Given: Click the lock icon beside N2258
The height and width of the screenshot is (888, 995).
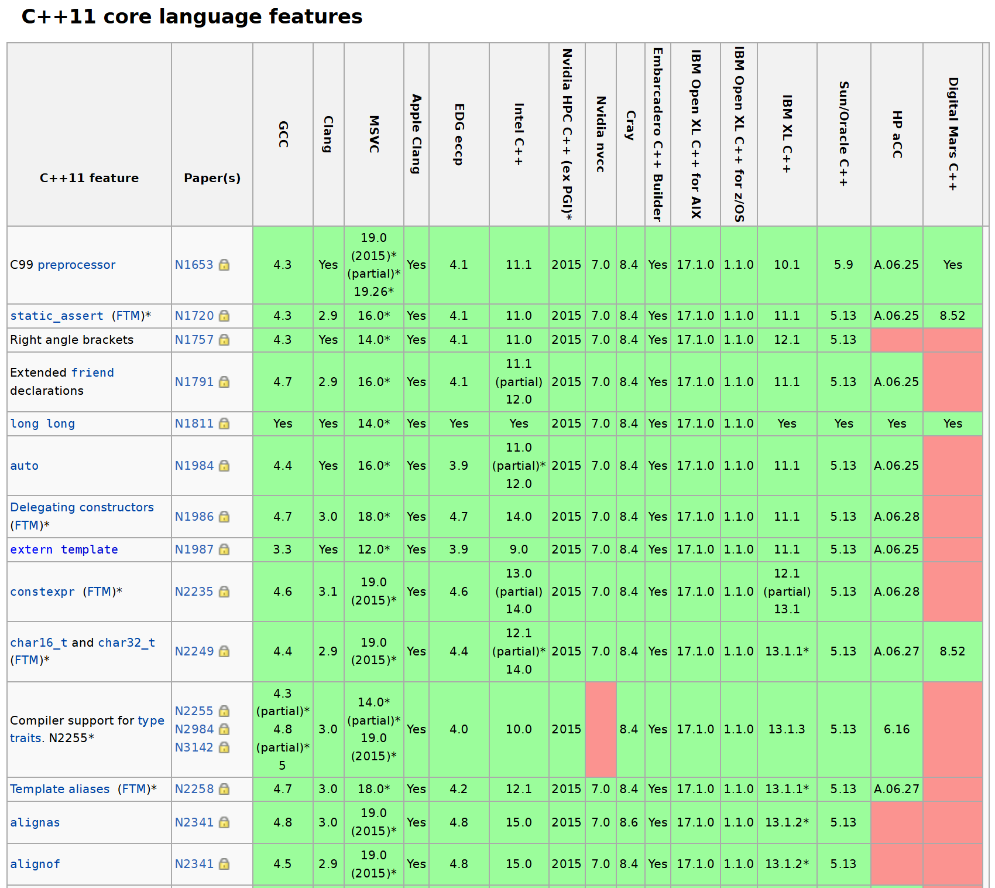Looking at the screenshot, I should (224, 789).
